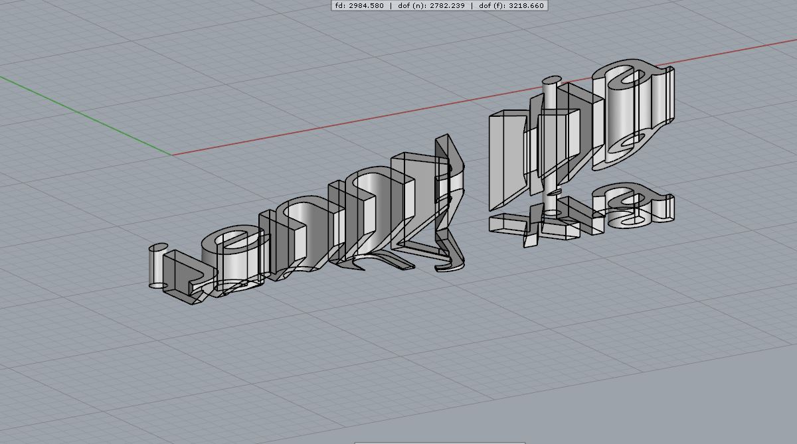Select the second taller 'n' arch solid
This screenshot has height=444, width=797.
click(379, 206)
